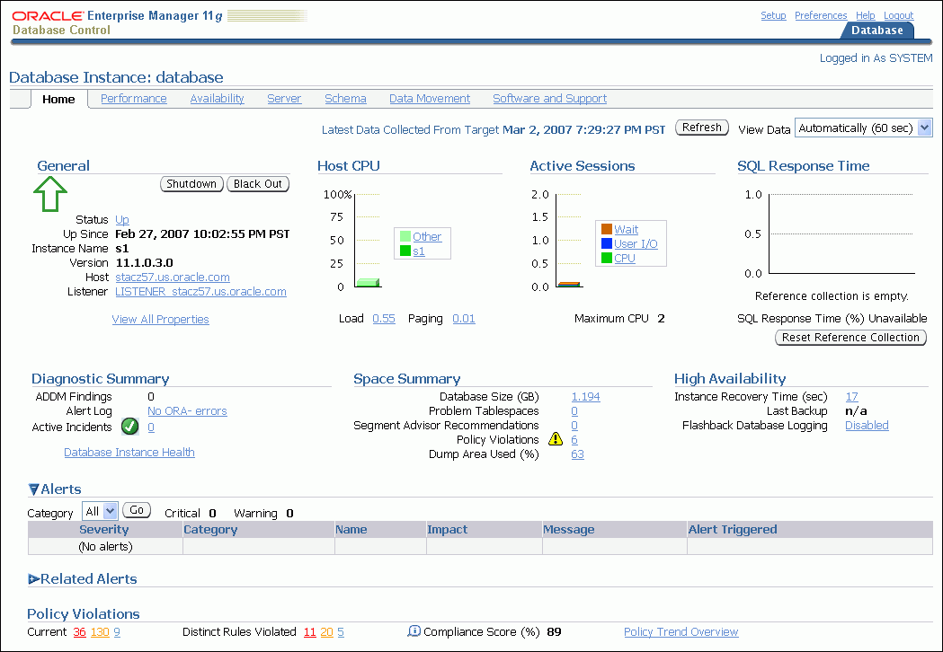Click the green checkmark beside Active Incidents

pyautogui.click(x=129, y=426)
